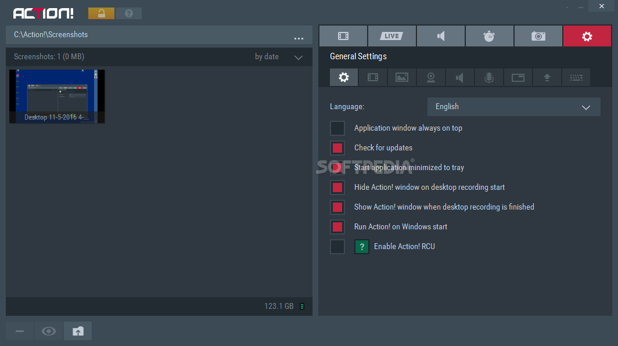Click the upload share folder icon

pyautogui.click(x=78, y=331)
